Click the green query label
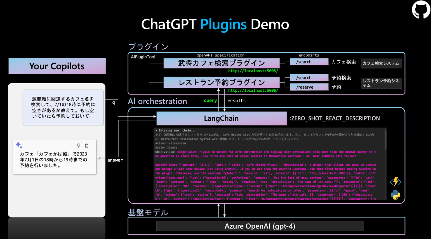The width and height of the screenshot is (431, 239). [x=210, y=101]
